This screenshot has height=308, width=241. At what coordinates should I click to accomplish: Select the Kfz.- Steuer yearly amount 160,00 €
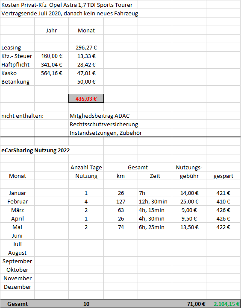tap(52, 56)
